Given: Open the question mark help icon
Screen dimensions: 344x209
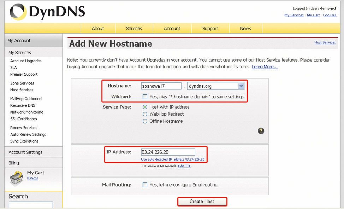Looking at the screenshot, I should pos(261,131).
